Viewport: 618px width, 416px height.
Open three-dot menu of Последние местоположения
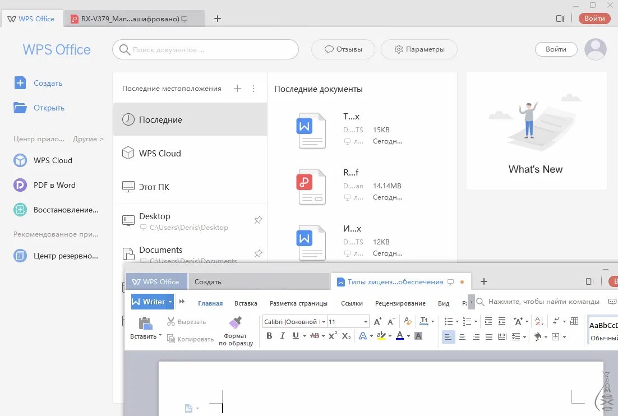click(253, 89)
